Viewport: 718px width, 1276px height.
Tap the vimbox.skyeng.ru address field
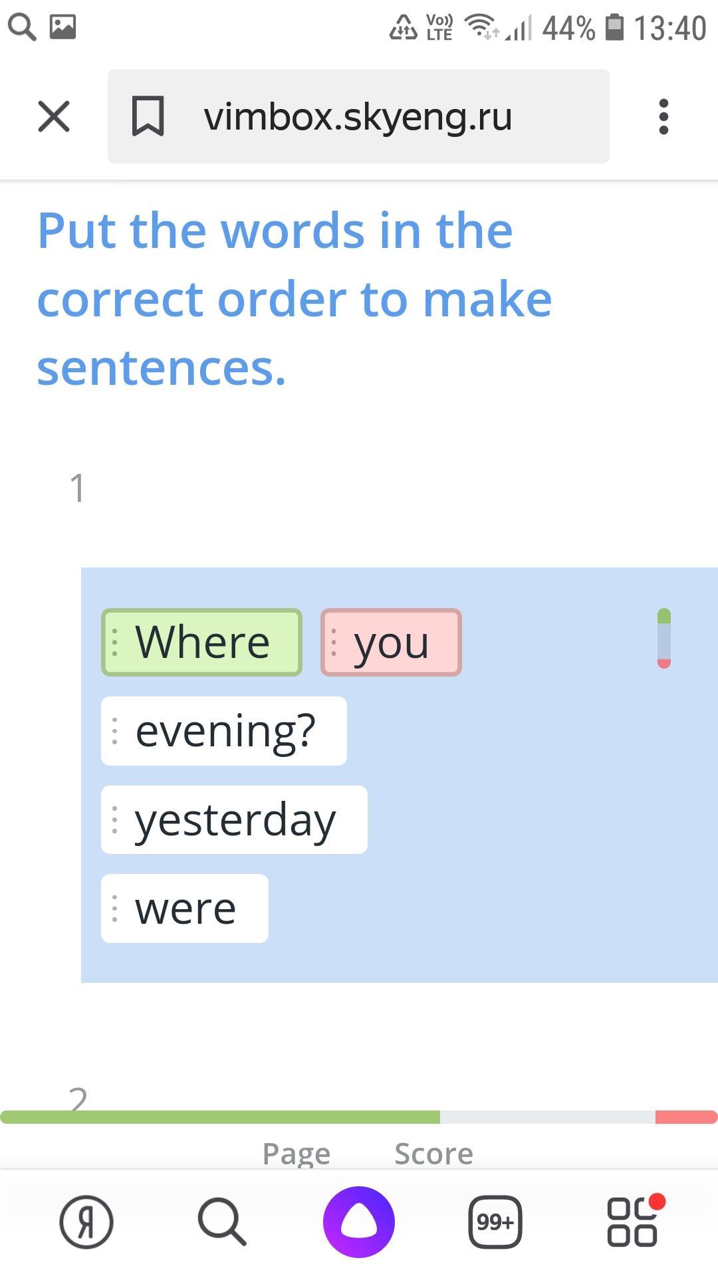point(358,117)
